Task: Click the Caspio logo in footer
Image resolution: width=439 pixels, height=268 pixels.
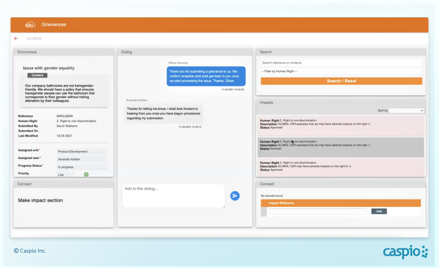Action: click(404, 251)
